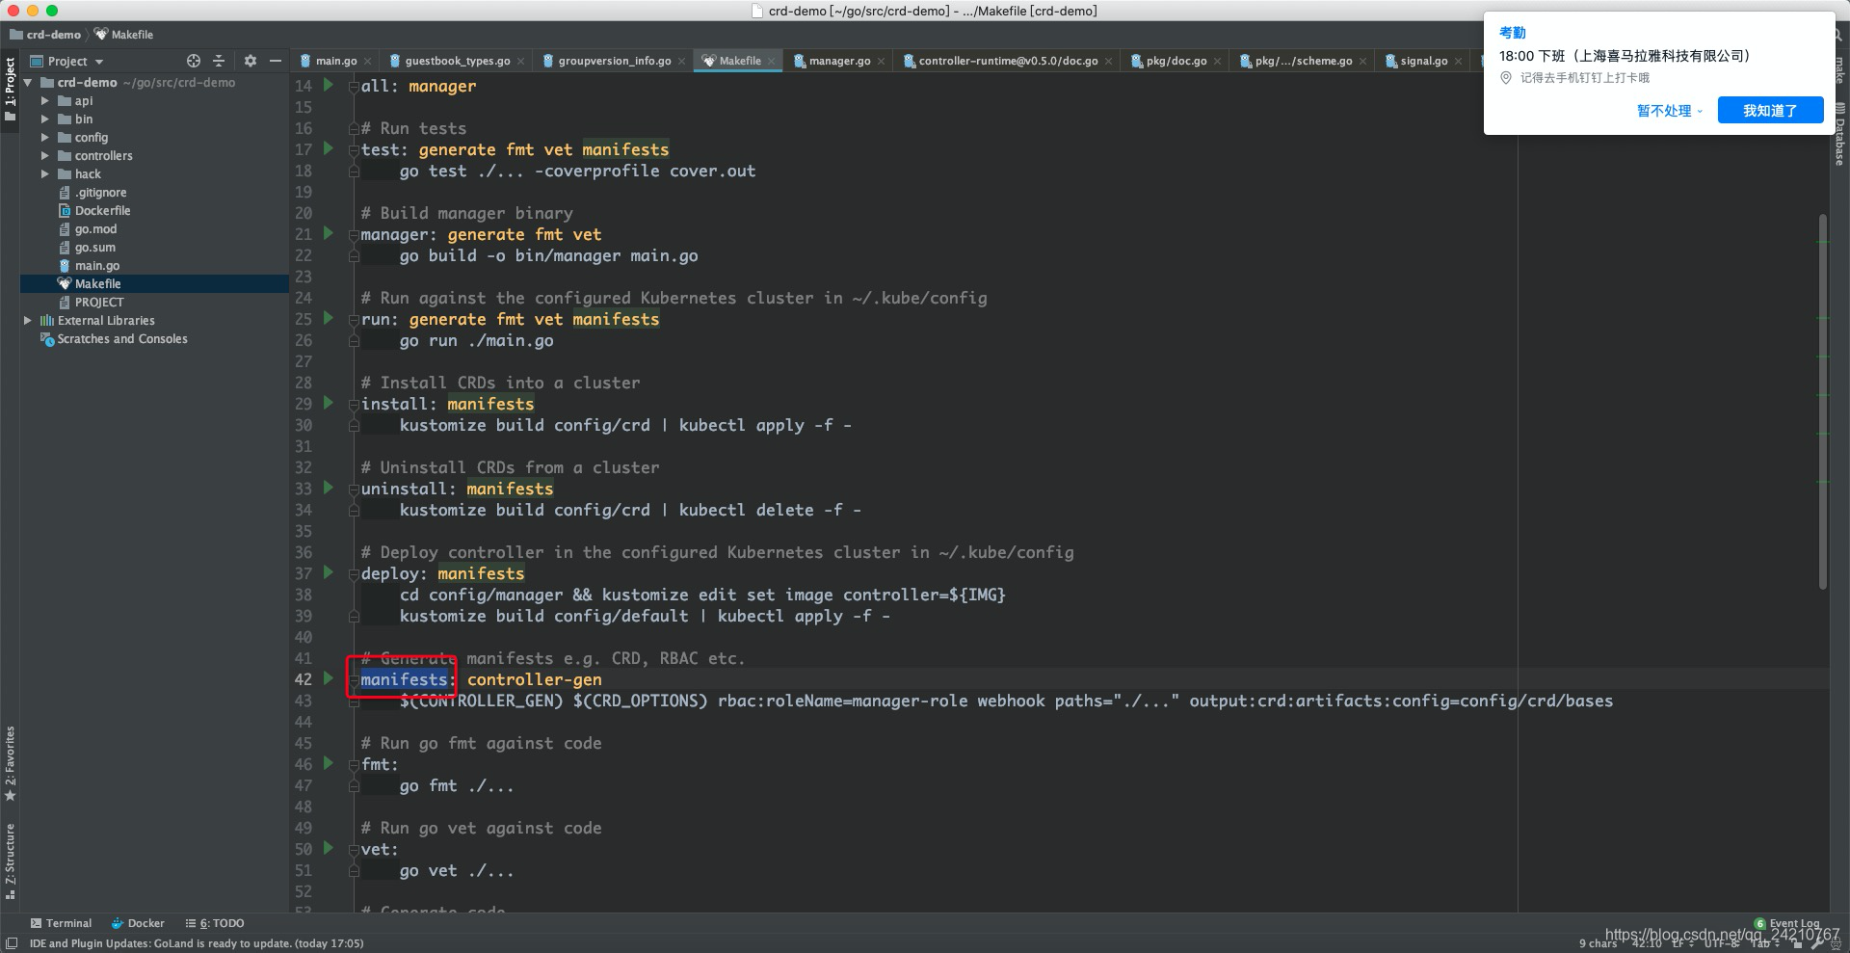Image resolution: width=1850 pixels, height=953 pixels.
Task: Click the locate-in-project target icon
Action: coord(193,61)
